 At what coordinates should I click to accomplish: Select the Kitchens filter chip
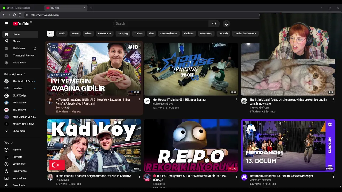(189, 34)
